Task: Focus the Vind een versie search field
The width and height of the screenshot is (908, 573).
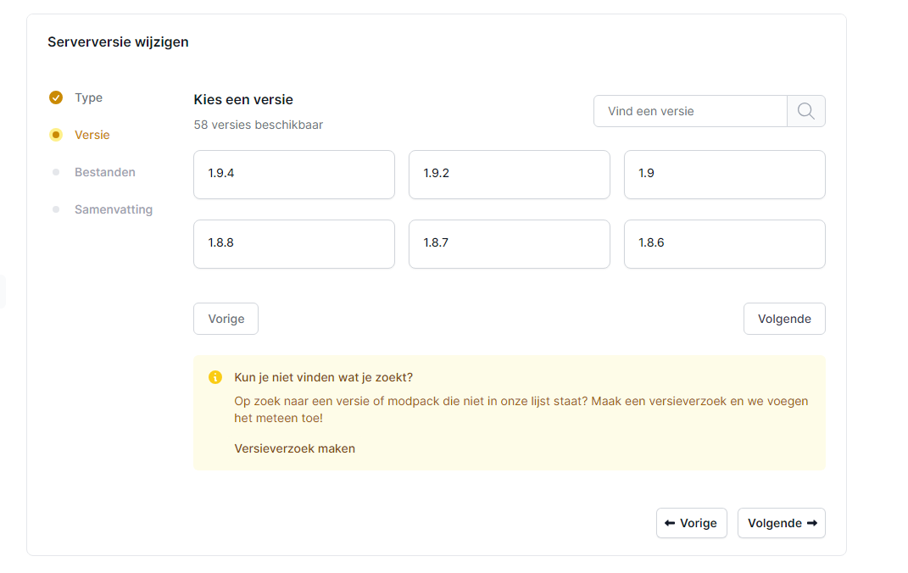Action: click(690, 111)
